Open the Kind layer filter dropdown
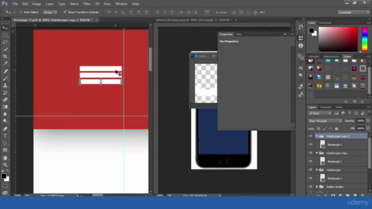 tap(320, 113)
